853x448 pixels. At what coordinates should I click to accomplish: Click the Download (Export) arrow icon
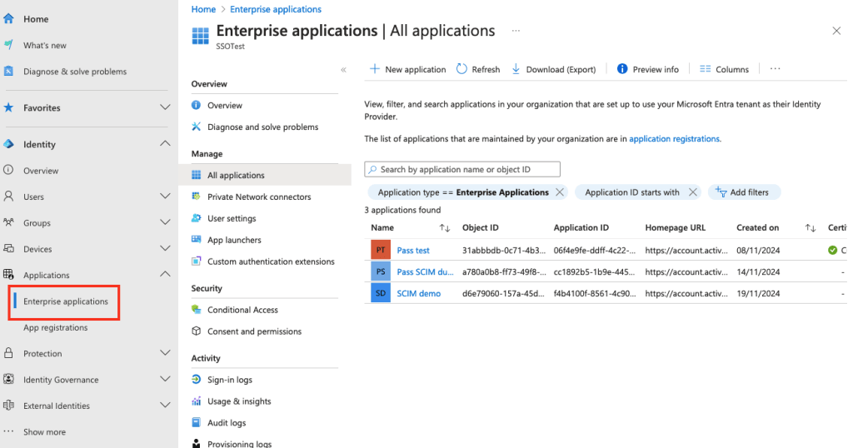pyautogui.click(x=516, y=69)
